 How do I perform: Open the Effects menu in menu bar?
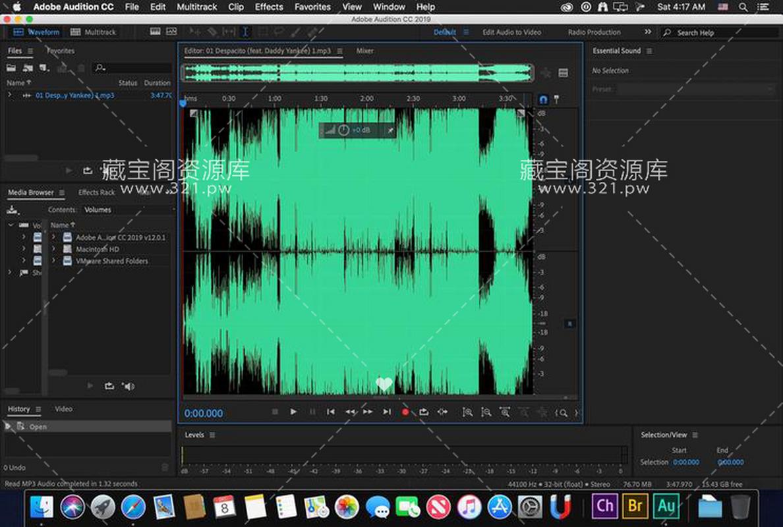click(x=269, y=7)
